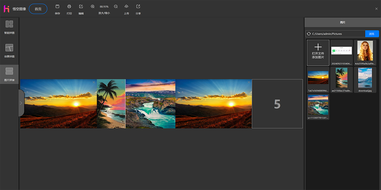This screenshot has height=190, width=381.
Task: Select the creative collage (创意拼图) mode
Action: [9, 51]
